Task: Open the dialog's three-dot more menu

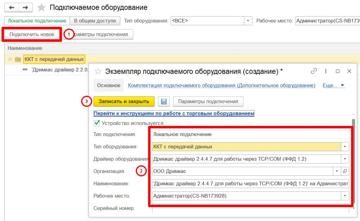Action: click(x=326, y=71)
